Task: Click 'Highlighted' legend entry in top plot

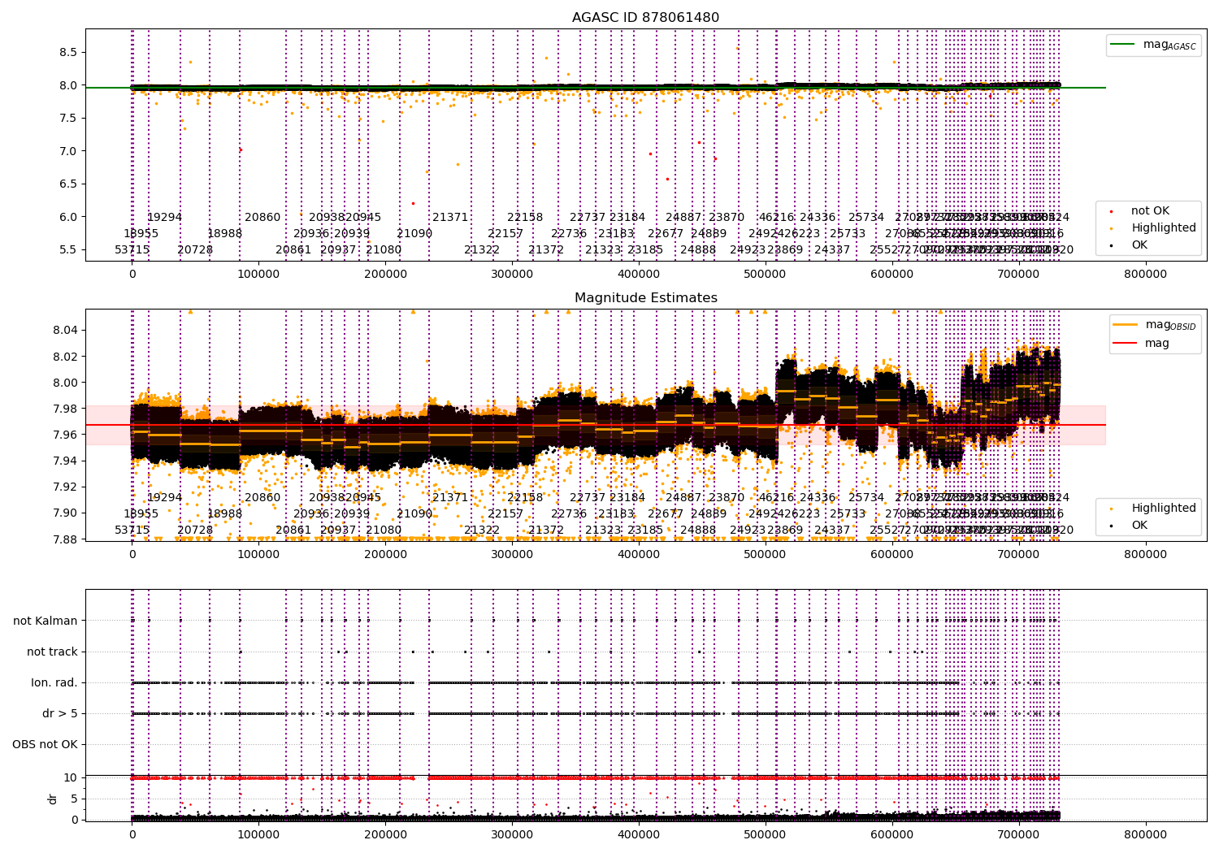Action: [x=1164, y=228]
